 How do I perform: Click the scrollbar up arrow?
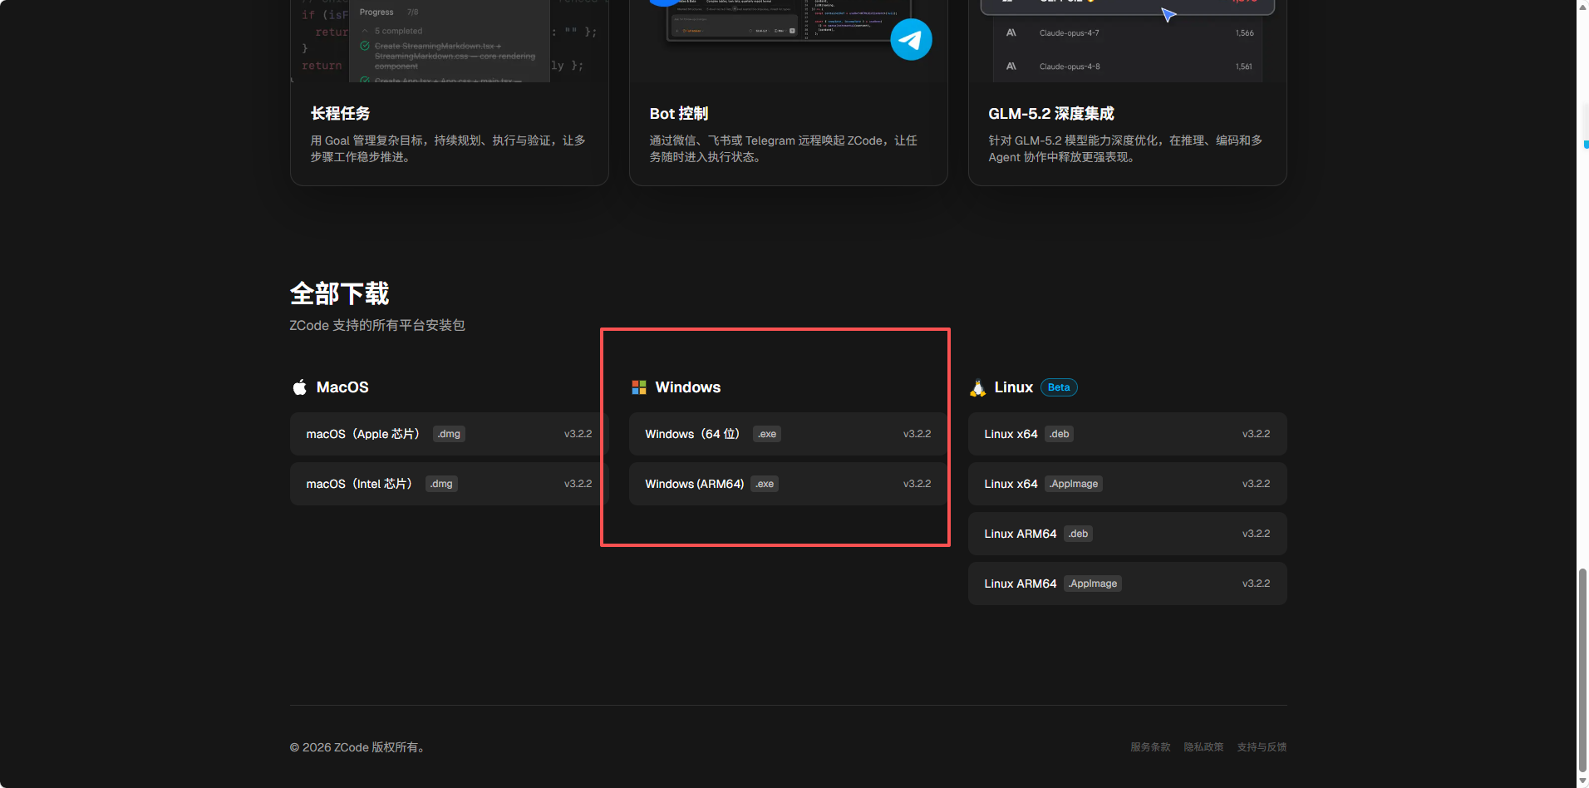1582,6
